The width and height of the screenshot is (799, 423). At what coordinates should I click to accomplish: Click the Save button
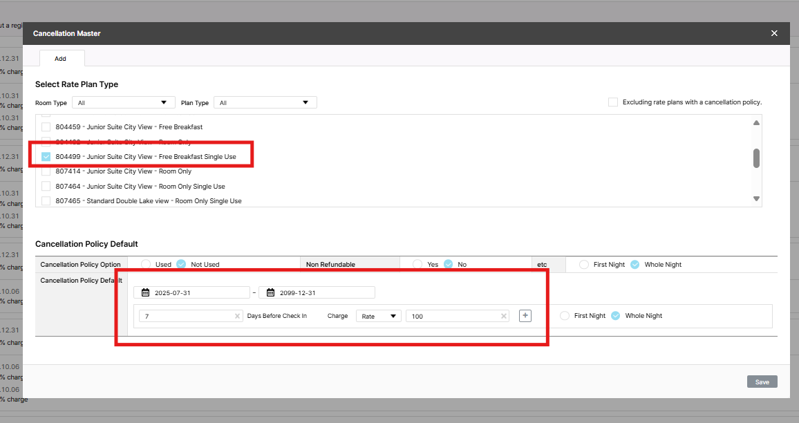click(x=762, y=382)
